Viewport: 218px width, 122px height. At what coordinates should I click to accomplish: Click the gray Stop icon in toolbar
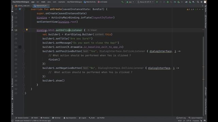(182, 2)
